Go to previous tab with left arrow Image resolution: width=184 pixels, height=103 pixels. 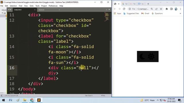point(9,10)
